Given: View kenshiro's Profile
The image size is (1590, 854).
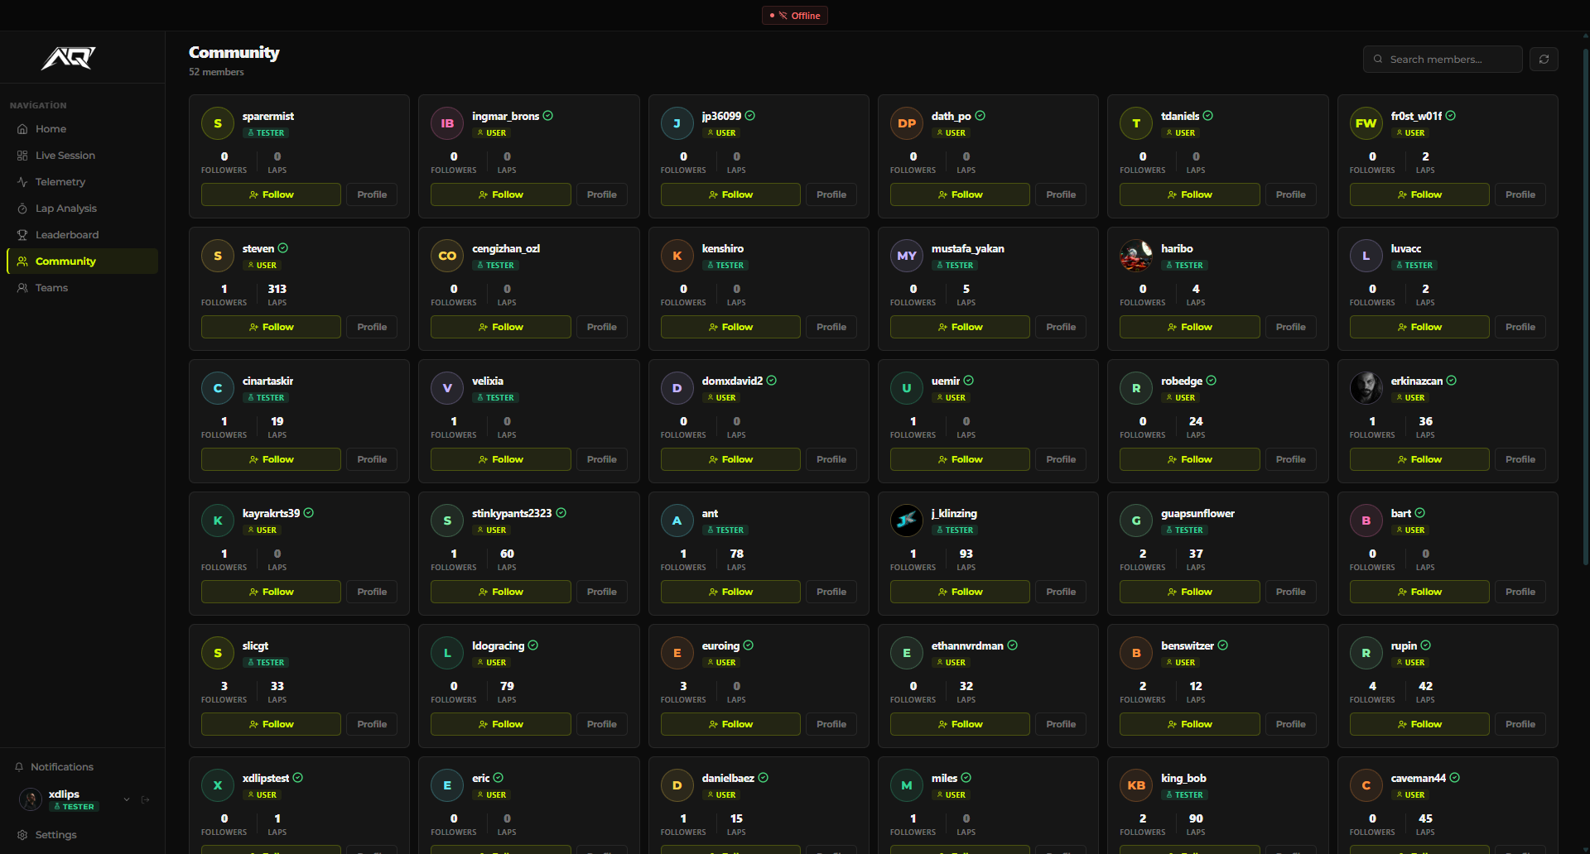Looking at the screenshot, I should tap(831, 327).
